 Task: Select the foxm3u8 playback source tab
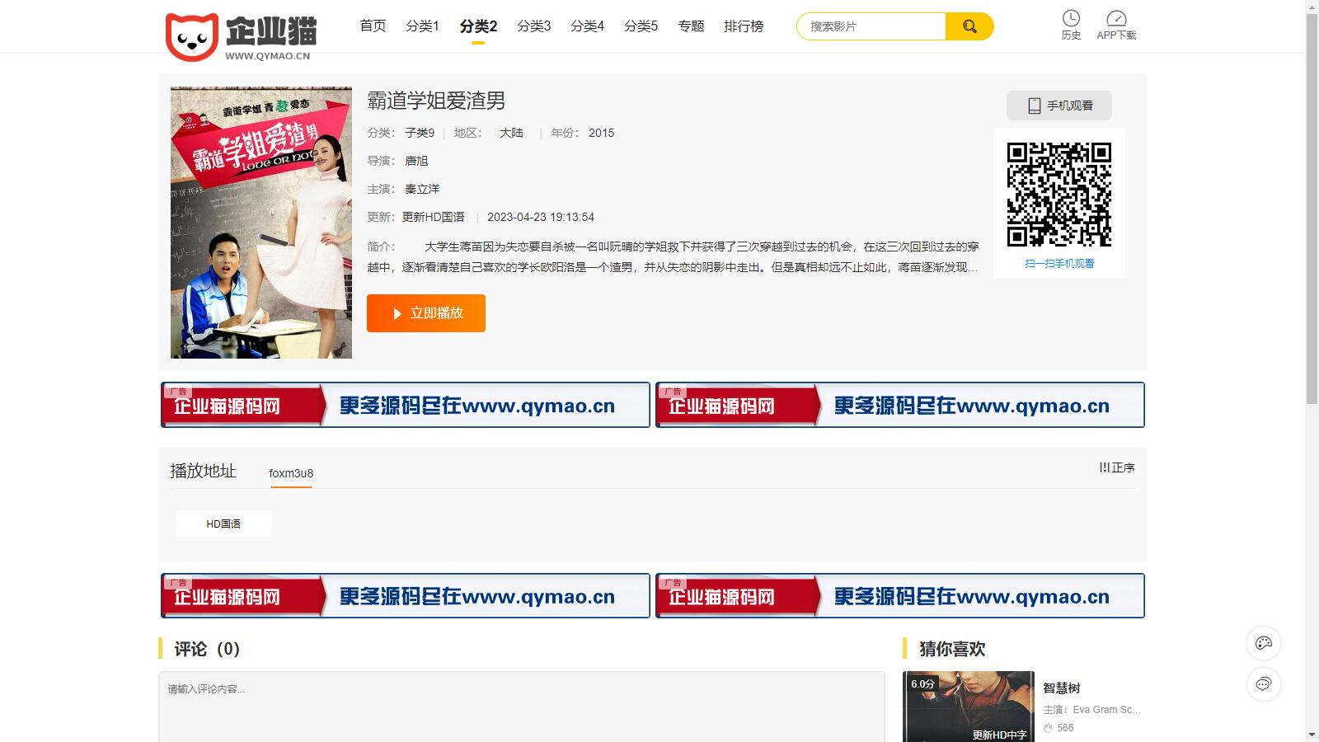[x=291, y=473]
